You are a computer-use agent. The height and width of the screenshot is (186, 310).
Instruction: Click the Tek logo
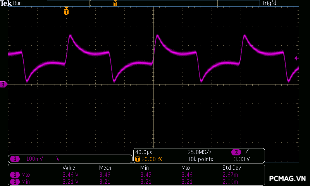[x=6, y=3]
